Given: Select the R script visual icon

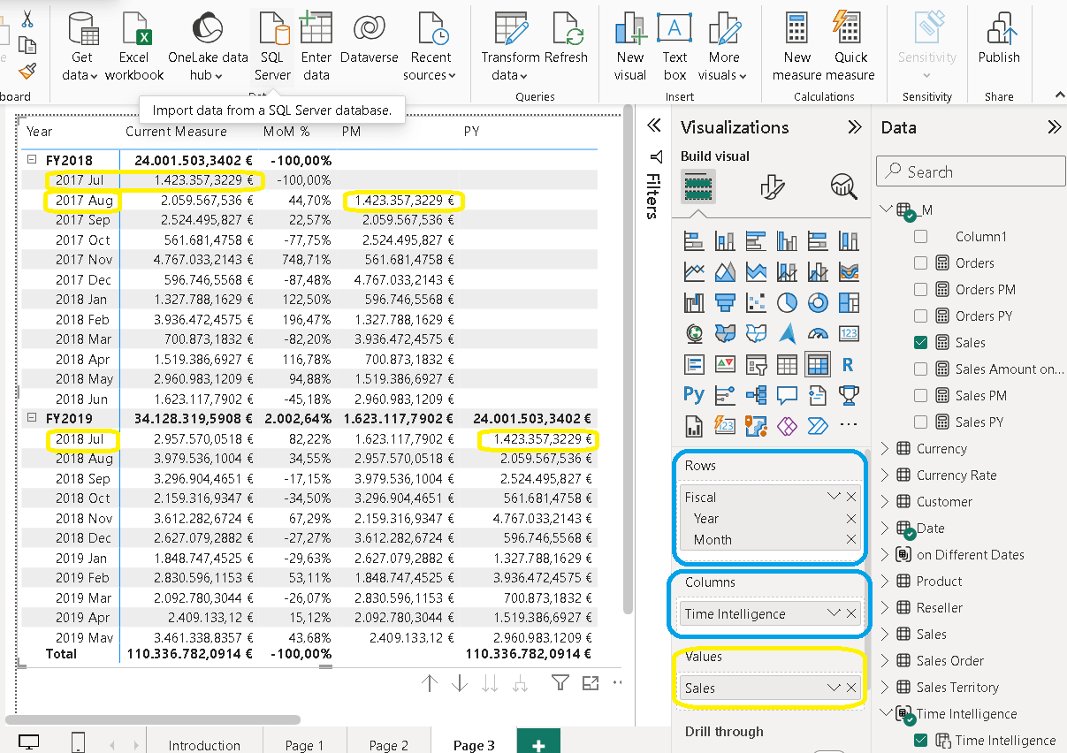Looking at the screenshot, I should pyautogui.click(x=849, y=364).
